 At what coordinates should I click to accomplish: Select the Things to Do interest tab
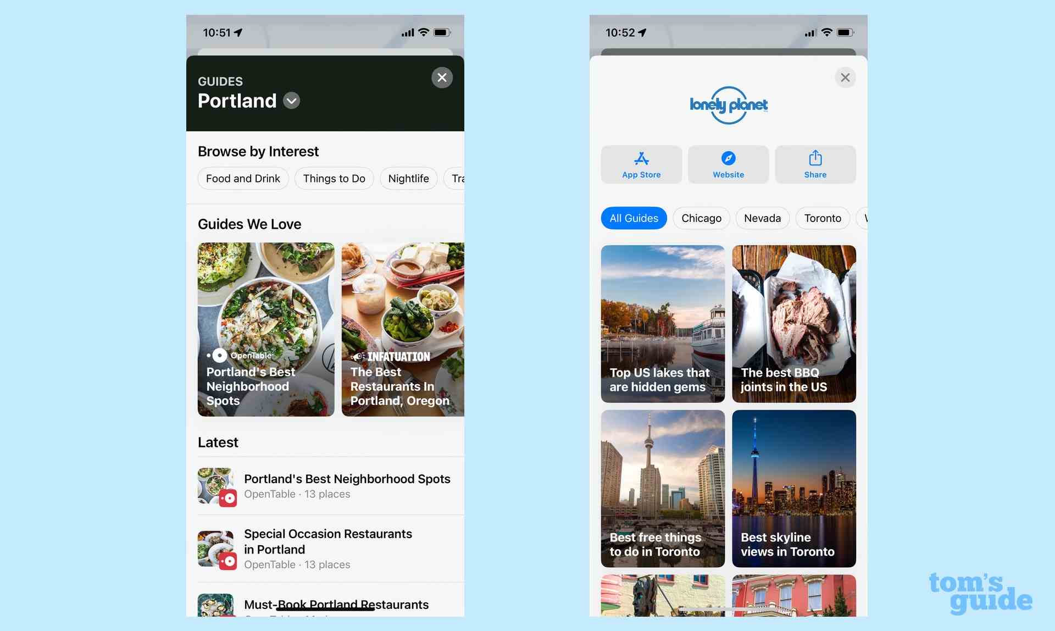coord(334,178)
